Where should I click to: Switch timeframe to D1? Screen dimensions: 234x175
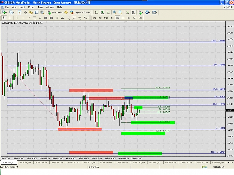click(x=129, y=18)
